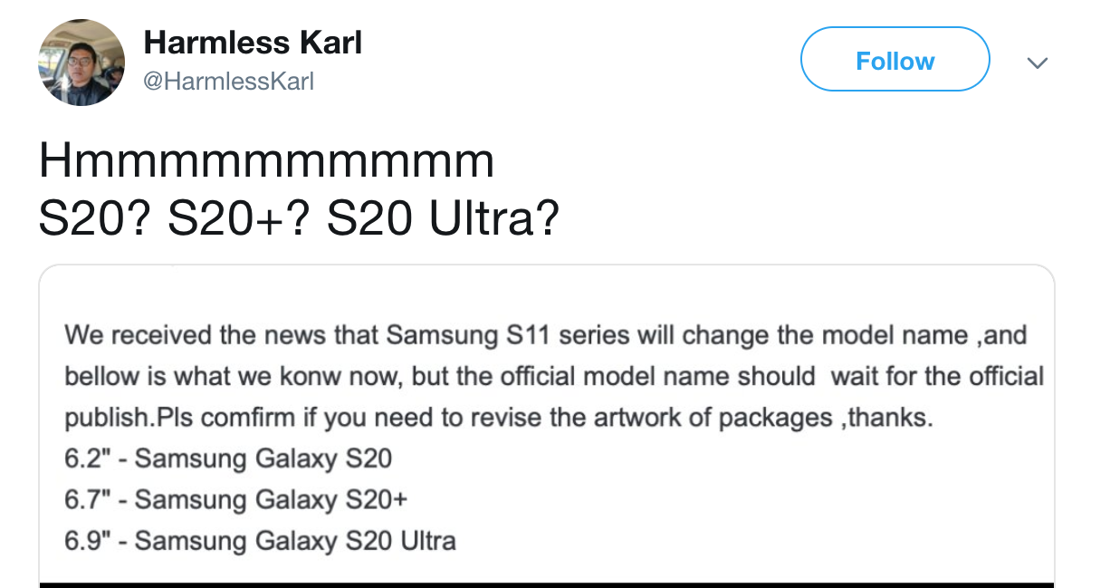The image size is (1110, 588).
Task: Click "S20 Ultra?" in the tweet text
Action: coord(443,219)
